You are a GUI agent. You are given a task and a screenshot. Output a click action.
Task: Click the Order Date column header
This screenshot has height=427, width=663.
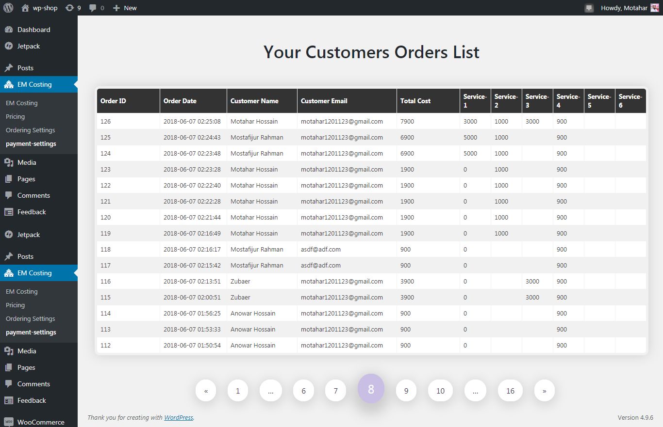[x=180, y=101]
